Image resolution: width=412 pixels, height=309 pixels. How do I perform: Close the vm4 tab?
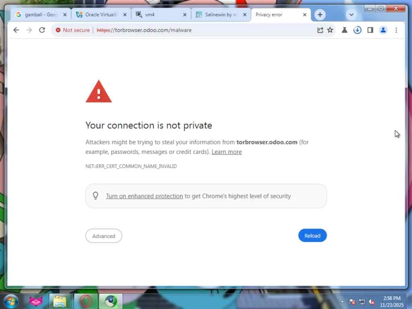click(x=185, y=15)
